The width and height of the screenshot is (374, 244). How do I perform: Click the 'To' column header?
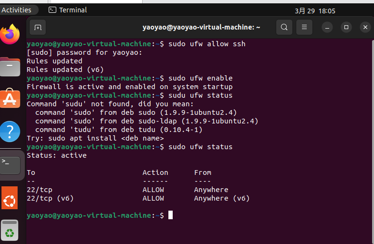click(x=31, y=173)
